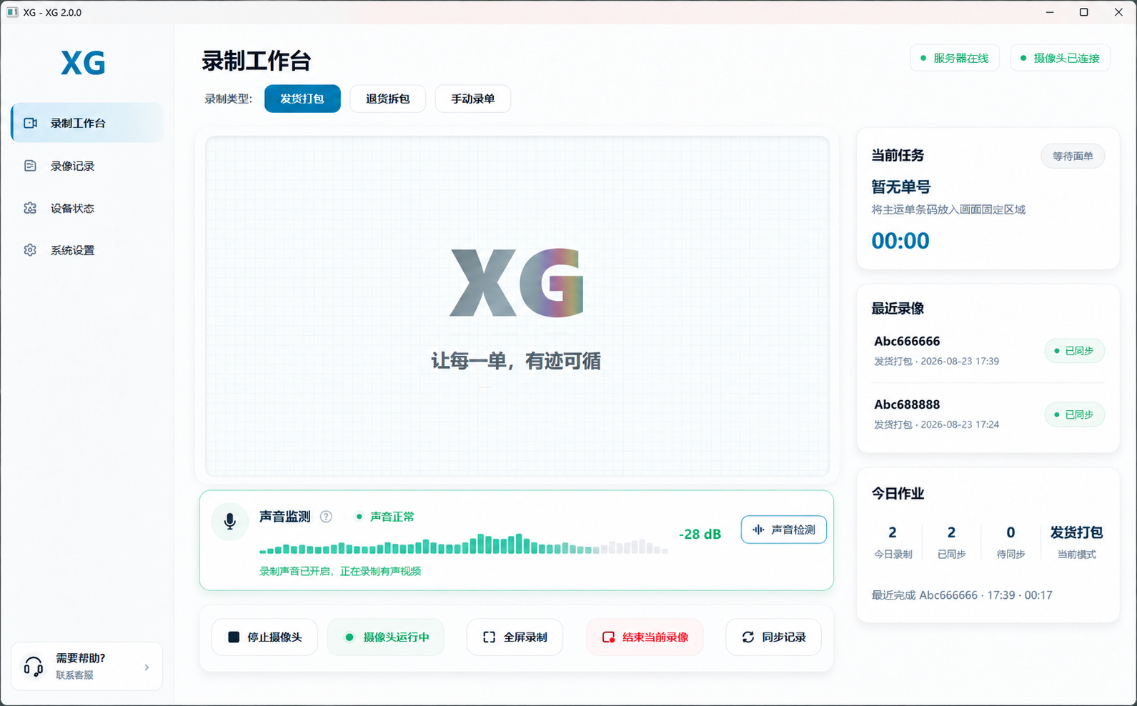Toggle the 摄像头运行中 status button

pos(386,637)
